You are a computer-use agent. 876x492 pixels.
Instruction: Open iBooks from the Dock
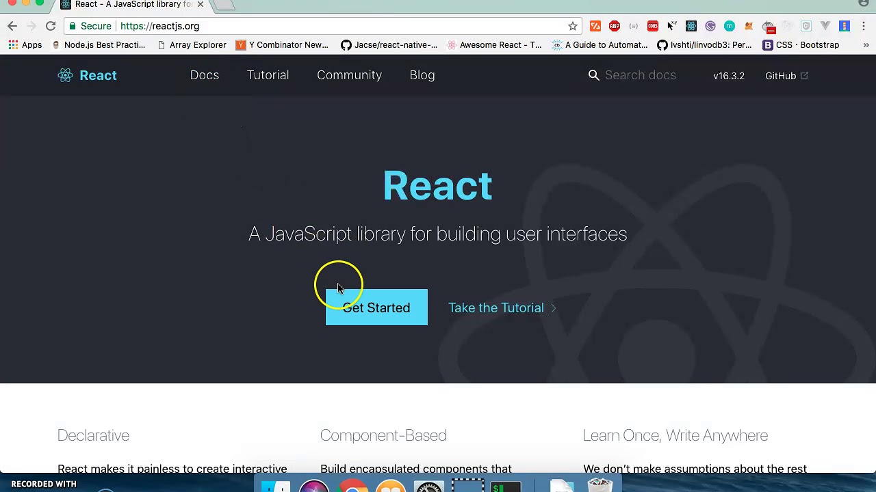click(x=390, y=487)
